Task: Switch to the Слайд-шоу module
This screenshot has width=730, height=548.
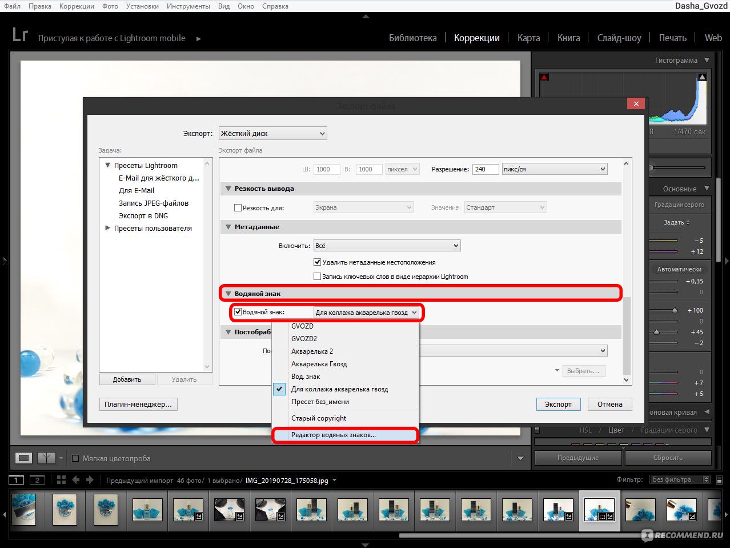Action: [x=619, y=38]
